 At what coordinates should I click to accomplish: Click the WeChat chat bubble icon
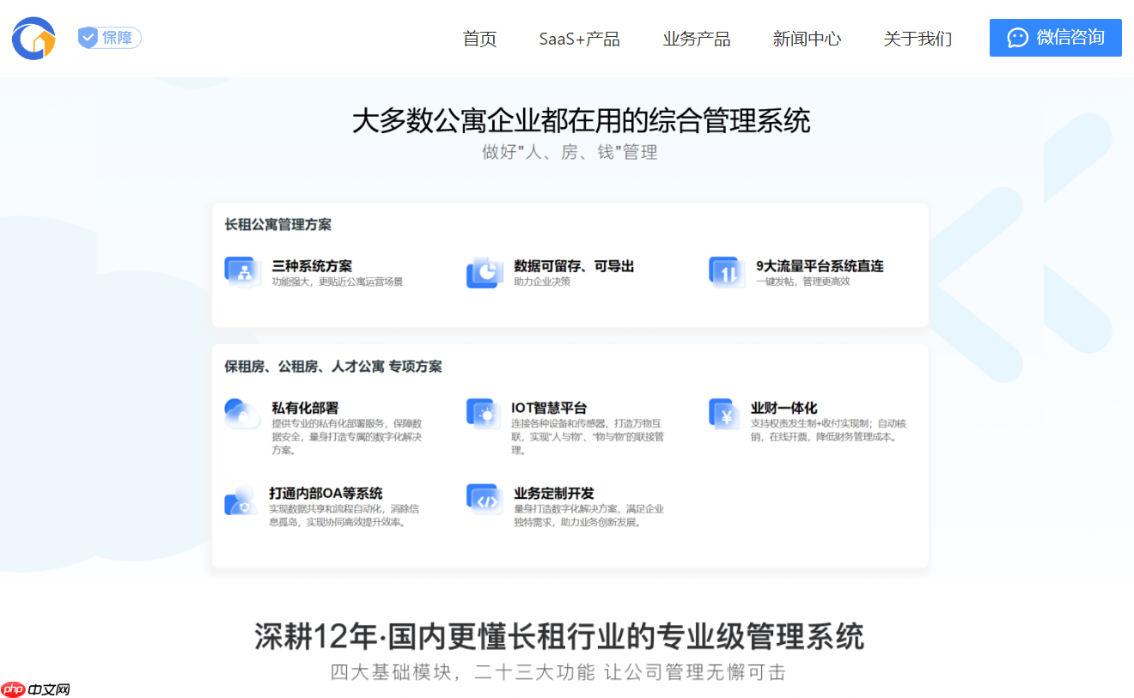point(1018,38)
